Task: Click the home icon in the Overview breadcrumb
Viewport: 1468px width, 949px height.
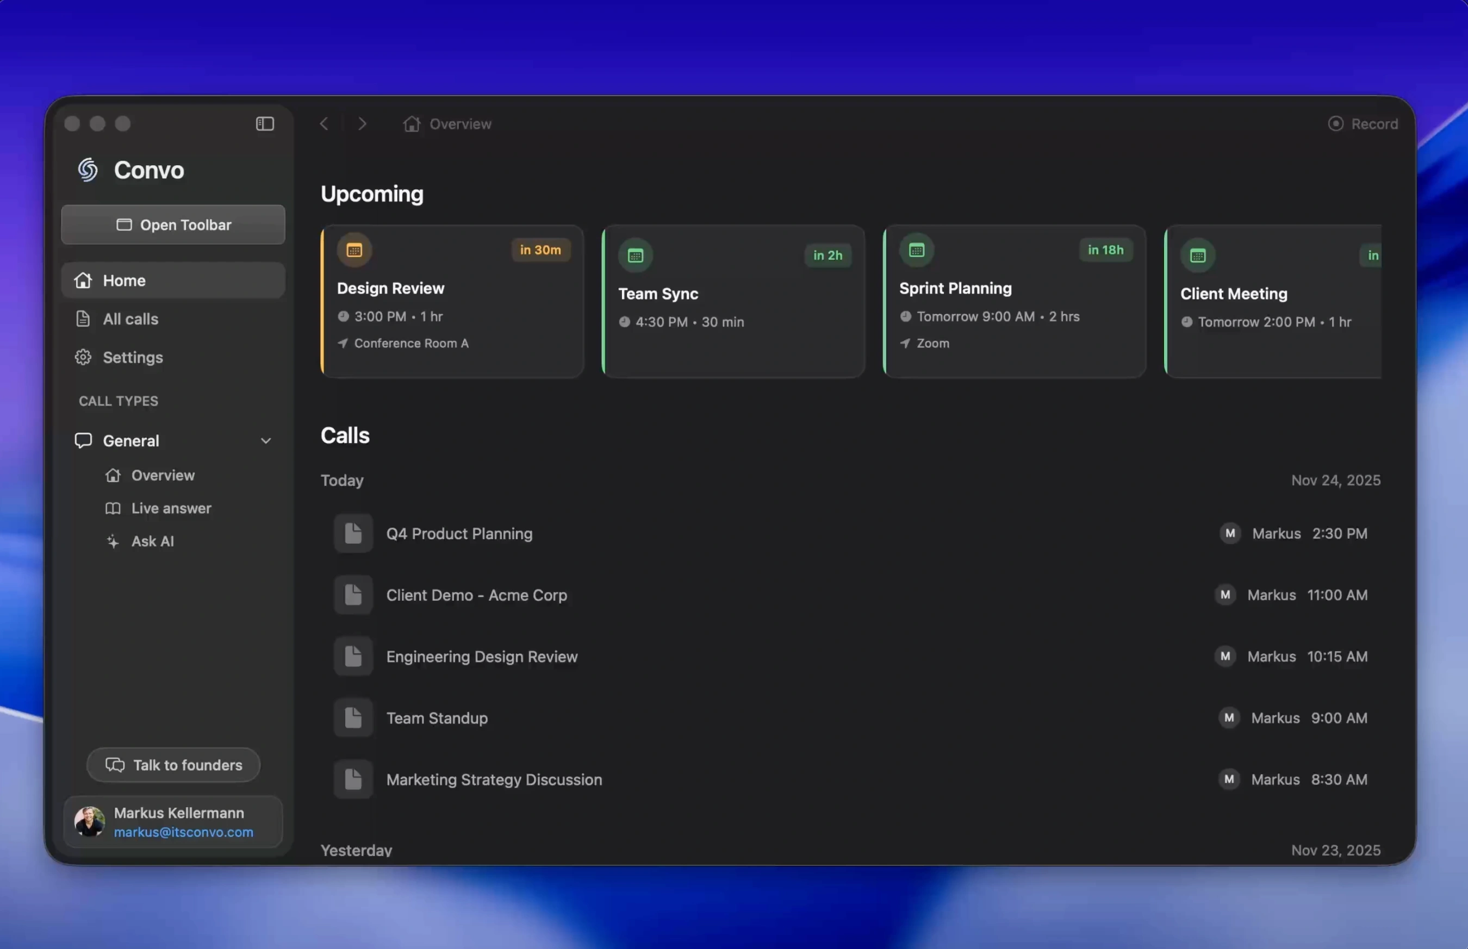Action: [412, 123]
